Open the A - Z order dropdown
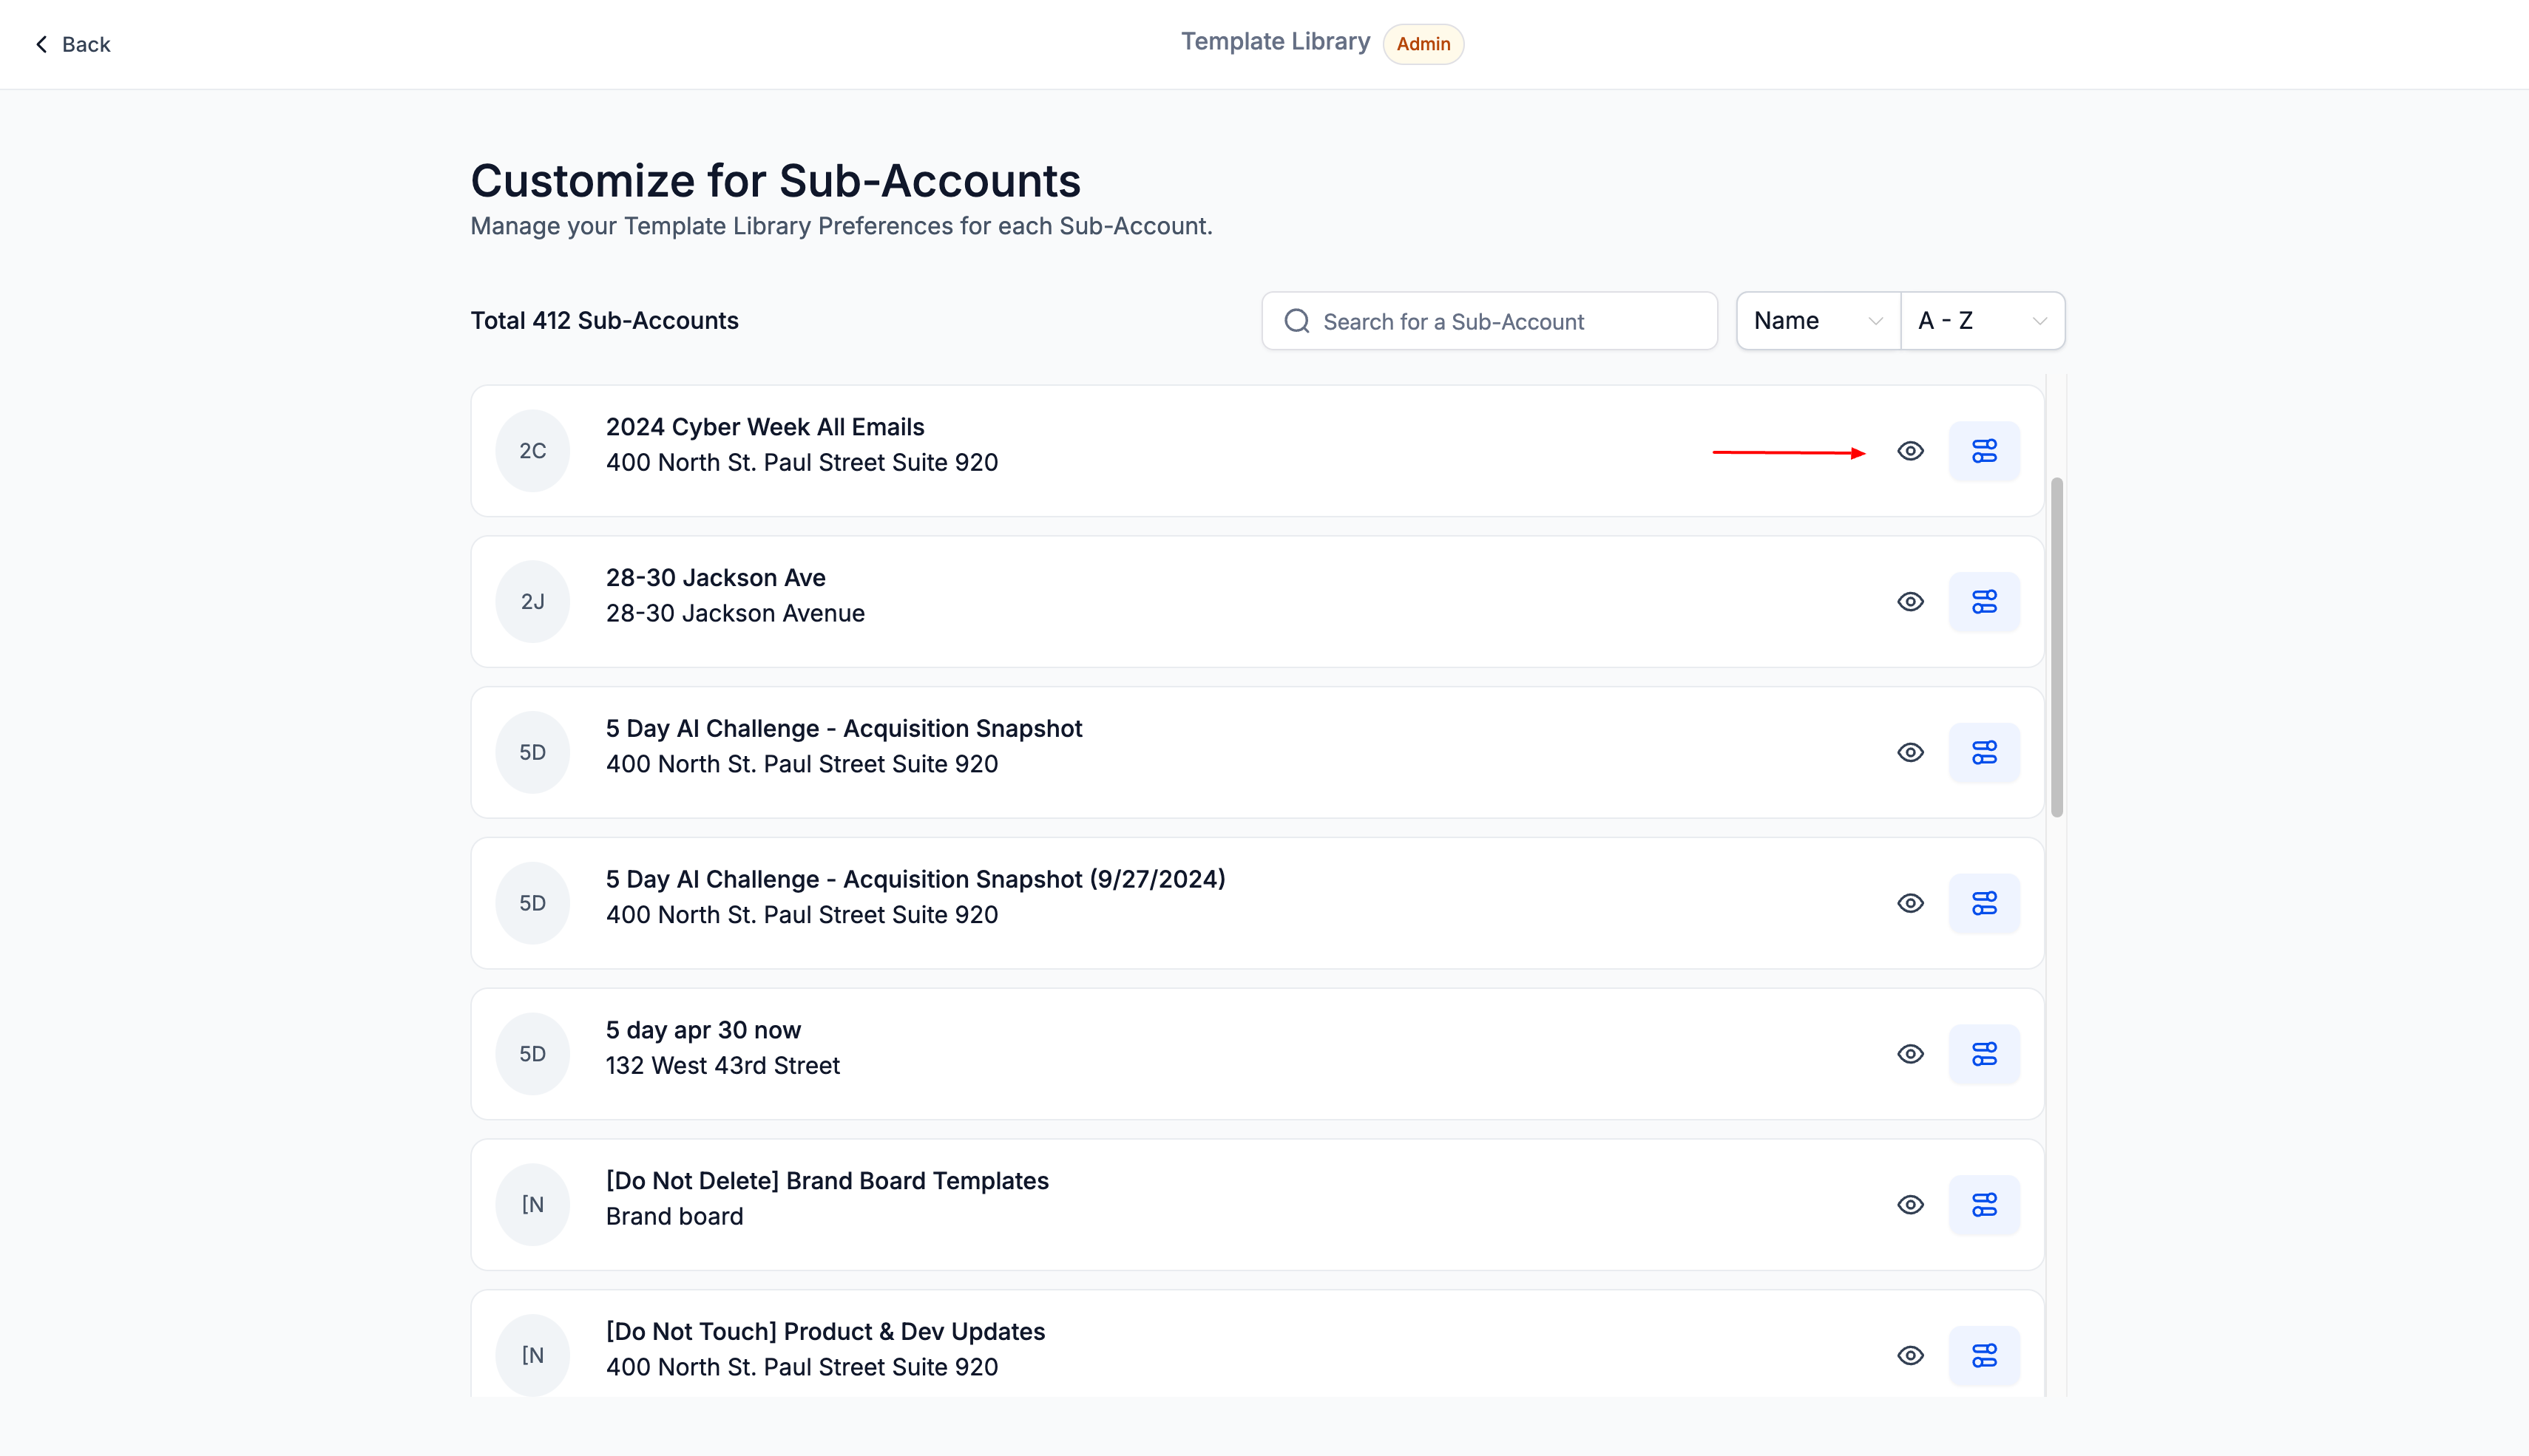Screen dimensions: 2529x1456 coord(1983,321)
